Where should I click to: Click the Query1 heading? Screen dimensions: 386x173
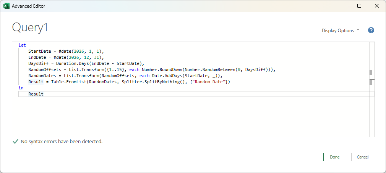pos(30,27)
